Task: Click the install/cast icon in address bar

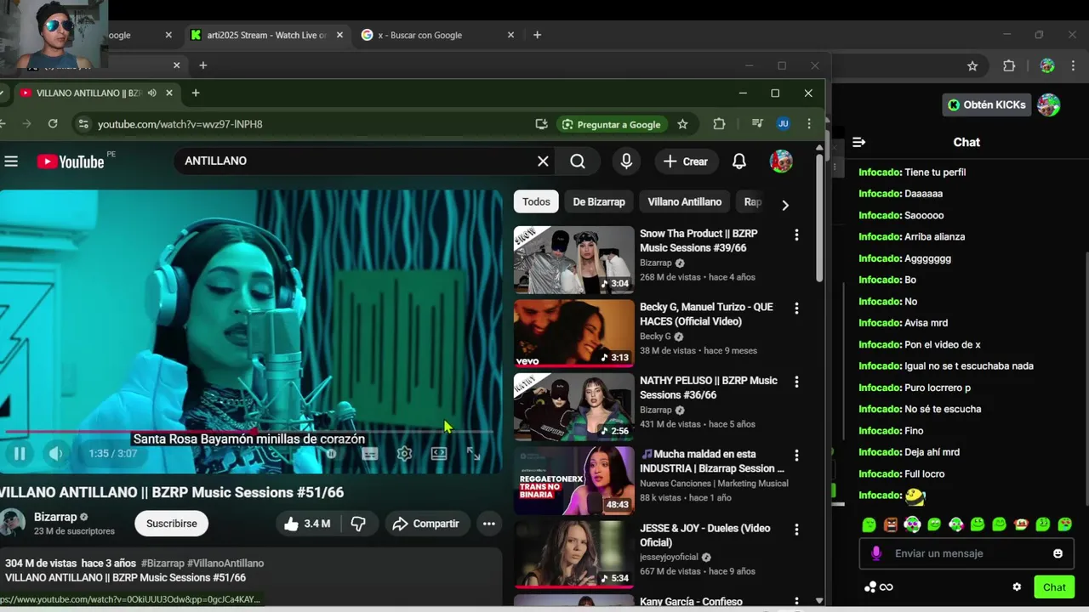Action: click(541, 124)
